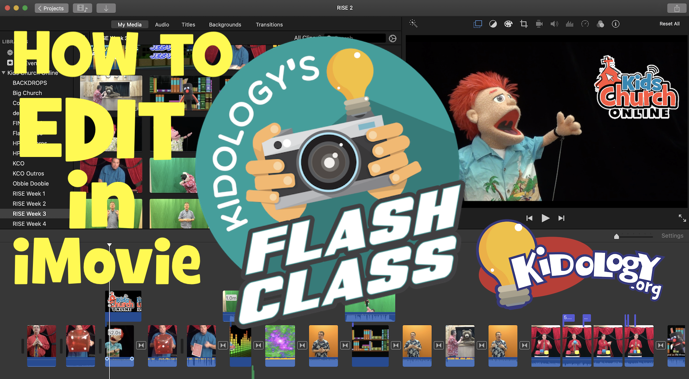The height and width of the screenshot is (379, 689).
Task: Play the video in the viewer
Action: pyautogui.click(x=545, y=218)
